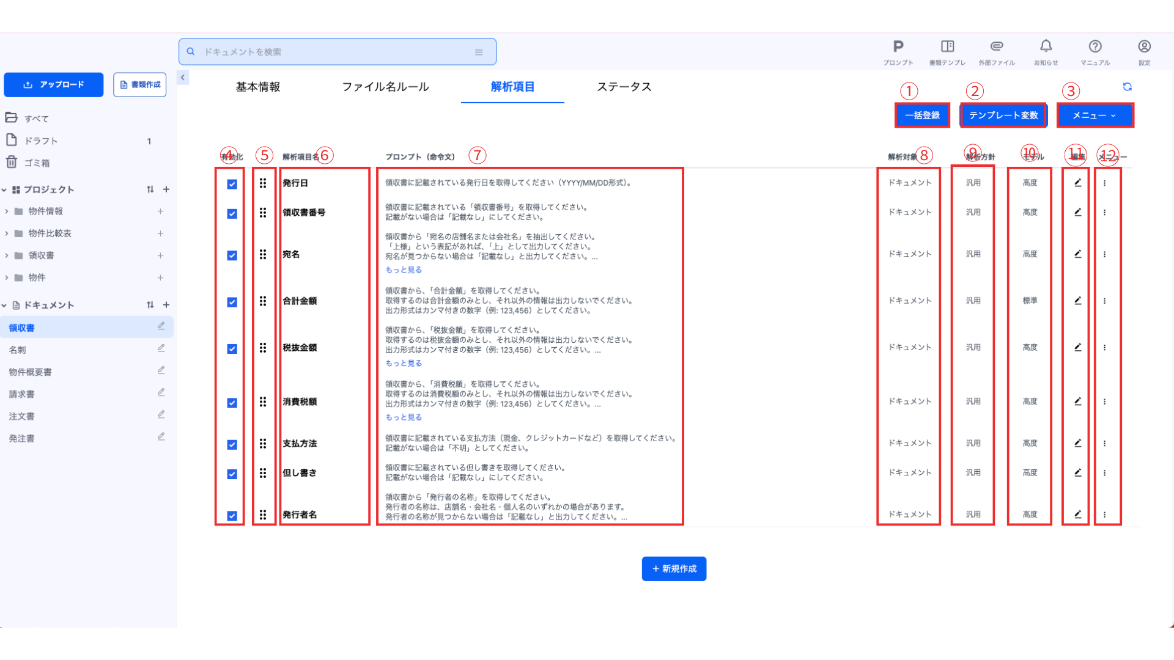This screenshot has width=1174, height=660.
Task: Open the プロンプト icon in top bar
Action: pos(898,47)
